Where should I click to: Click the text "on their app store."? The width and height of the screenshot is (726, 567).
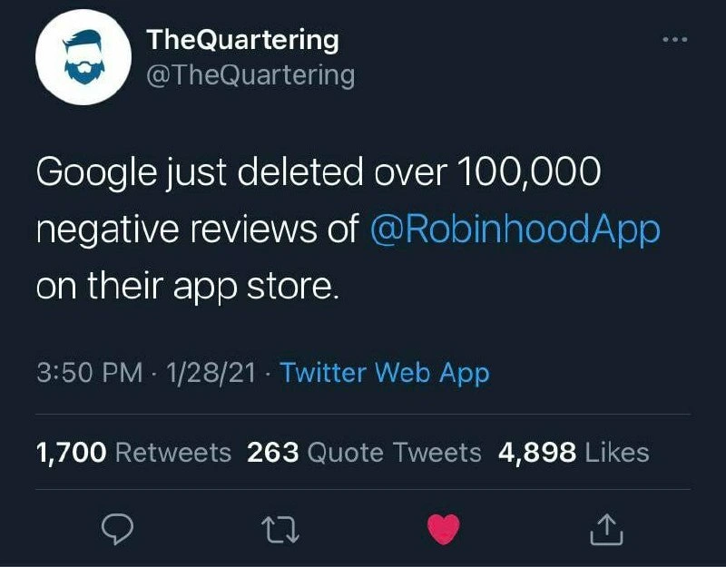(188, 287)
